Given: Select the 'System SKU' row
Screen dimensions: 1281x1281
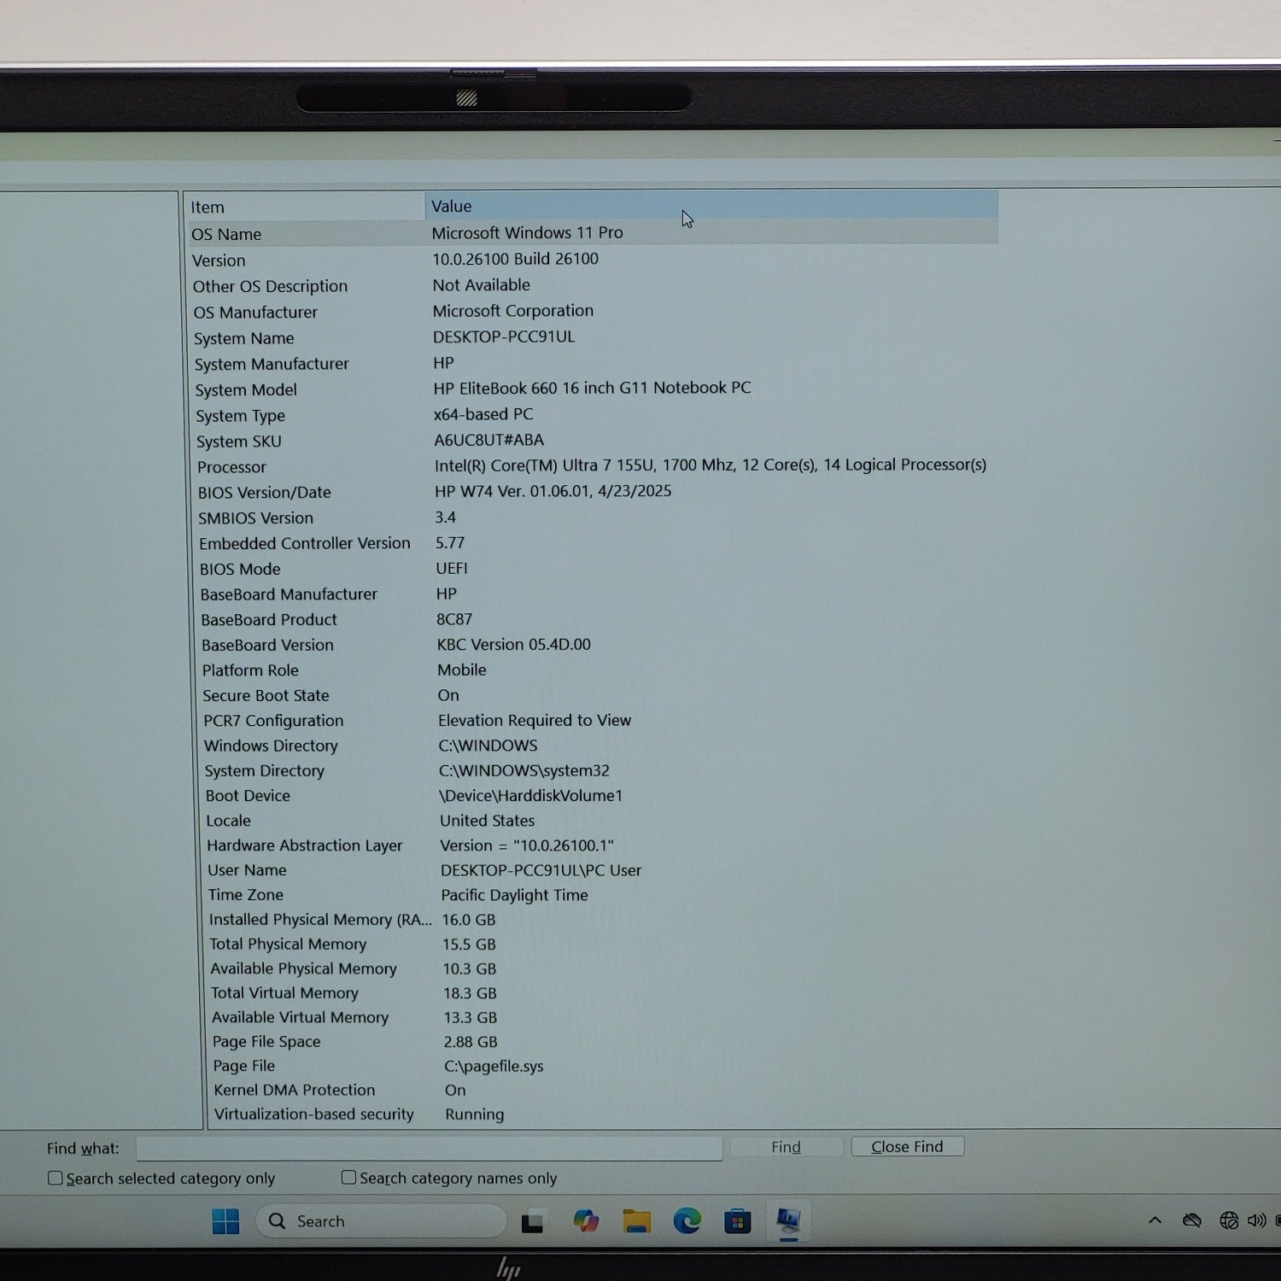Looking at the screenshot, I should pyautogui.click(x=238, y=442).
